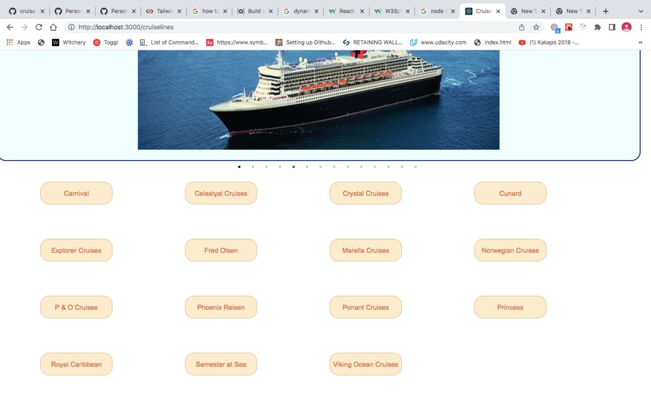
Task: Select the fifth carousel dot indicator
Action: pyautogui.click(x=293, y=167)
